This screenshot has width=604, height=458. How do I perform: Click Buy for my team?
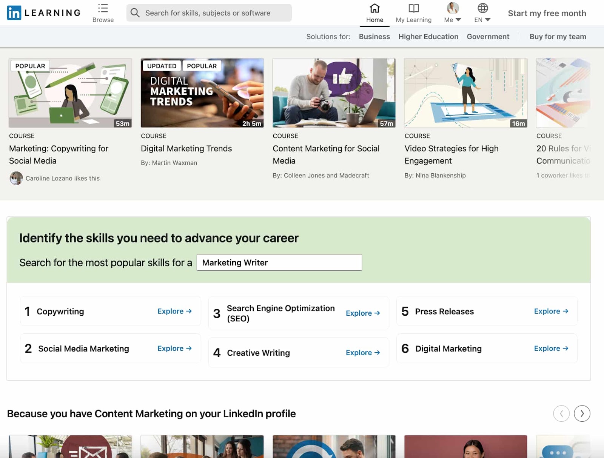coord(558,37)
